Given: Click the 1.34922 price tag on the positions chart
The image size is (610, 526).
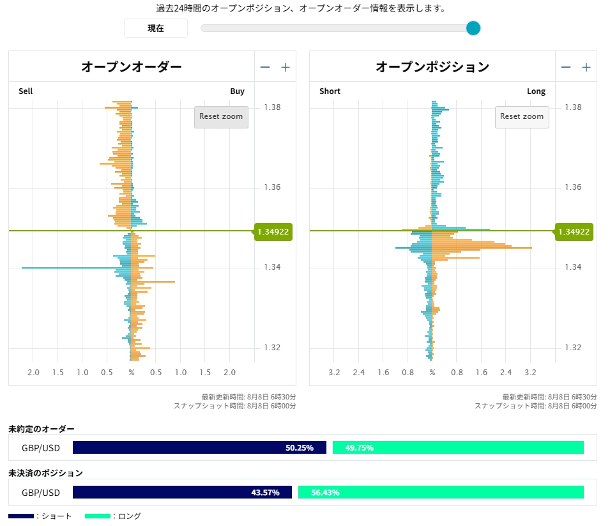Looking at the screenshot, I should (574, 231).
